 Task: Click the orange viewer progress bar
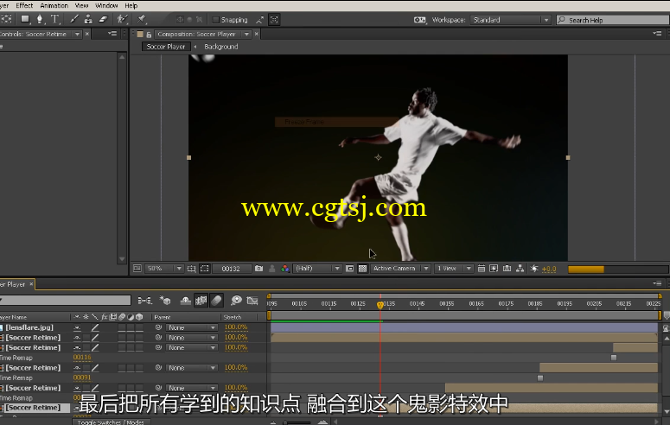(586, 270)
